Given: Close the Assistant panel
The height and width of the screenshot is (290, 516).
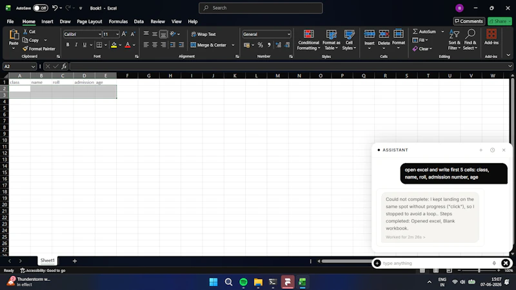Looking at the screenshot, I should click(x=504, y=150).
